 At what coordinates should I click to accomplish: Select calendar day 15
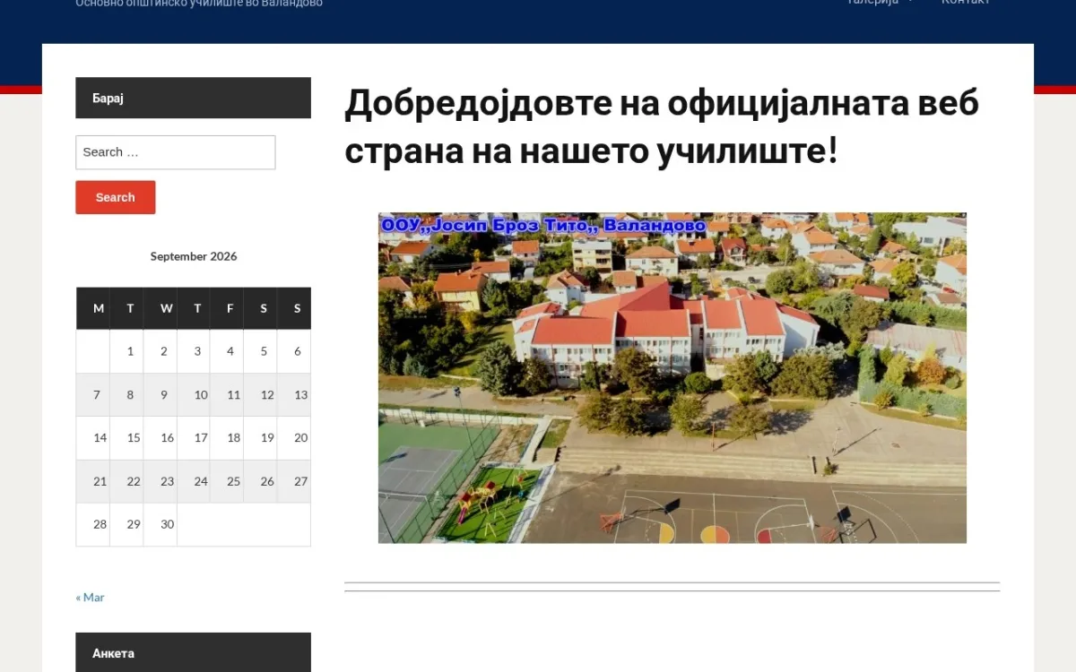[126, 438]
